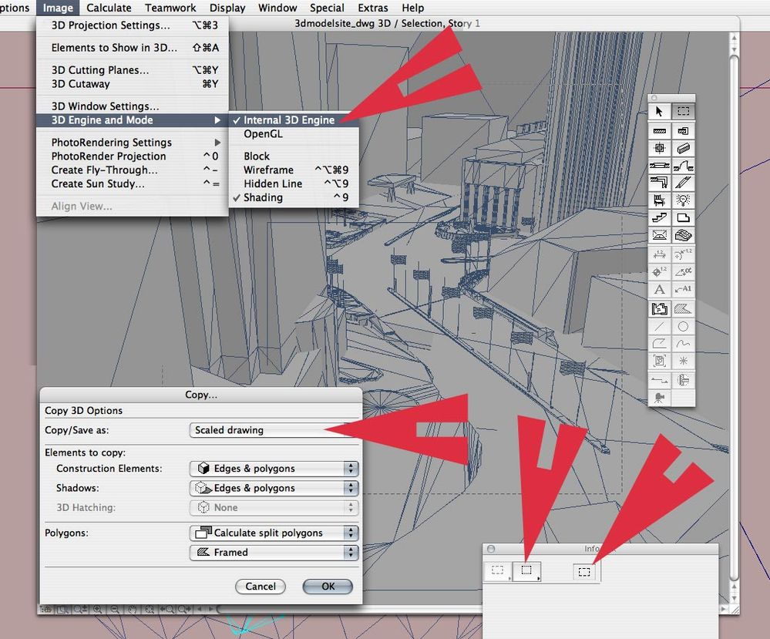Screen dimensions: 770x639
Task: Open the Copy/Save as Scaled drawing popup
Action: (274, 430)
